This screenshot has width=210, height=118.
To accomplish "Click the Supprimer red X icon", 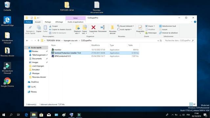I will (x=93, y=28).
